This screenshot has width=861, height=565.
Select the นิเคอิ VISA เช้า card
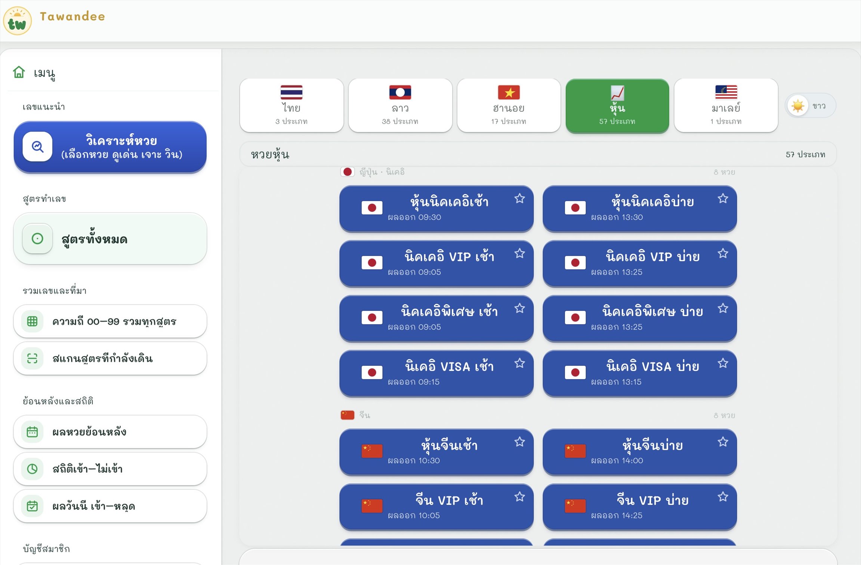(x=436, y=373)
